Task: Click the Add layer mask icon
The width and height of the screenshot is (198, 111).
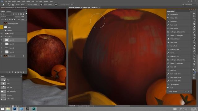Action: (12, 72)
